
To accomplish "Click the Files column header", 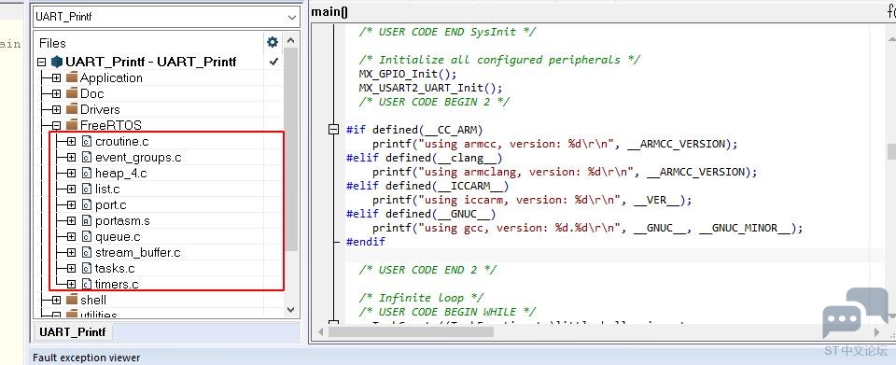I will [x=52, y=44].
